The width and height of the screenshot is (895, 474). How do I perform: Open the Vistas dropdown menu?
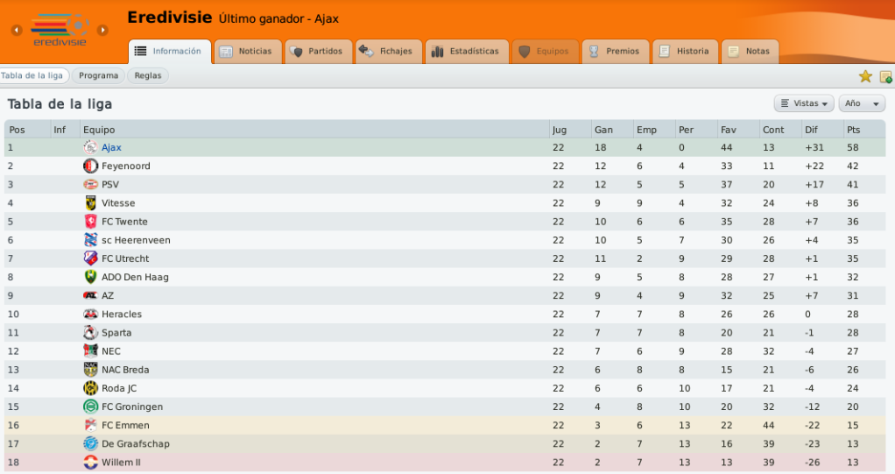click(804, 103)
